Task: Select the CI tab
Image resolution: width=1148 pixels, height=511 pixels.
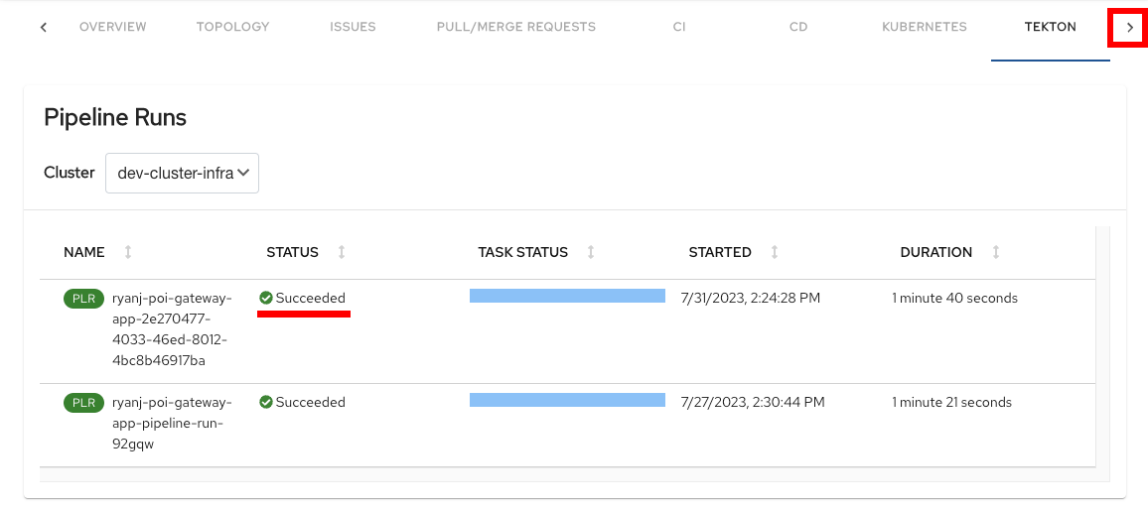Action: coord(679,27)
